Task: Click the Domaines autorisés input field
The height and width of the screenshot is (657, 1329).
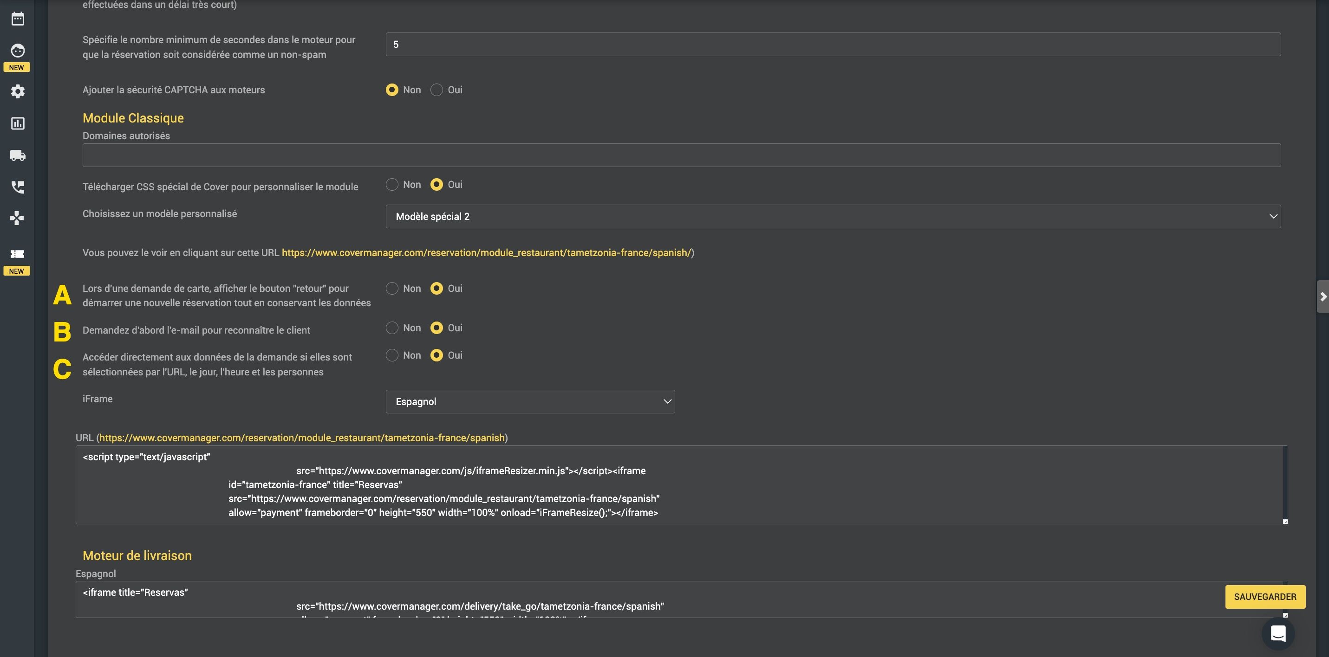Action: click(681, 155)
